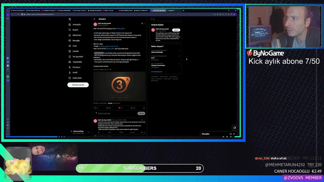Open Göztepe Fenerbahçe trend

tap(158, 65)
